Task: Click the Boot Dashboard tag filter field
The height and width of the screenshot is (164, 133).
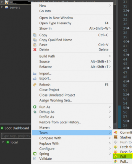Action: [x=16, y=136]
